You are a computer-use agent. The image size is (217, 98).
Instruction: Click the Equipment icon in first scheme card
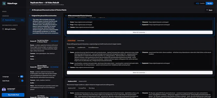point(141,25)
